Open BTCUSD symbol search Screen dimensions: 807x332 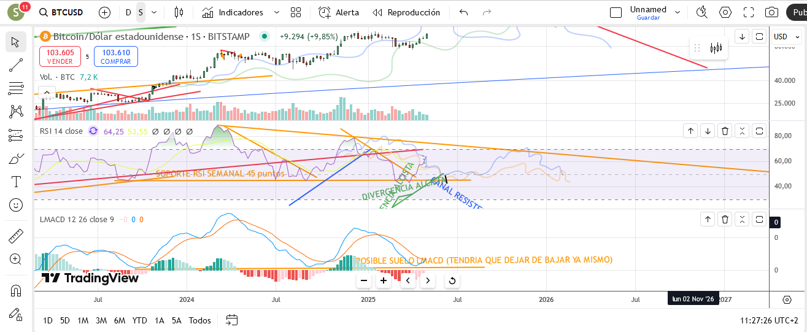click(x=61, y=12)
